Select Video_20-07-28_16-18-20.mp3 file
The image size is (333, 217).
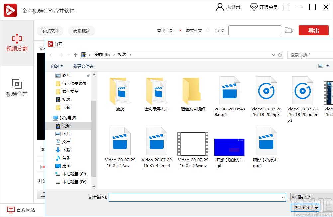[x=266, y=97]
